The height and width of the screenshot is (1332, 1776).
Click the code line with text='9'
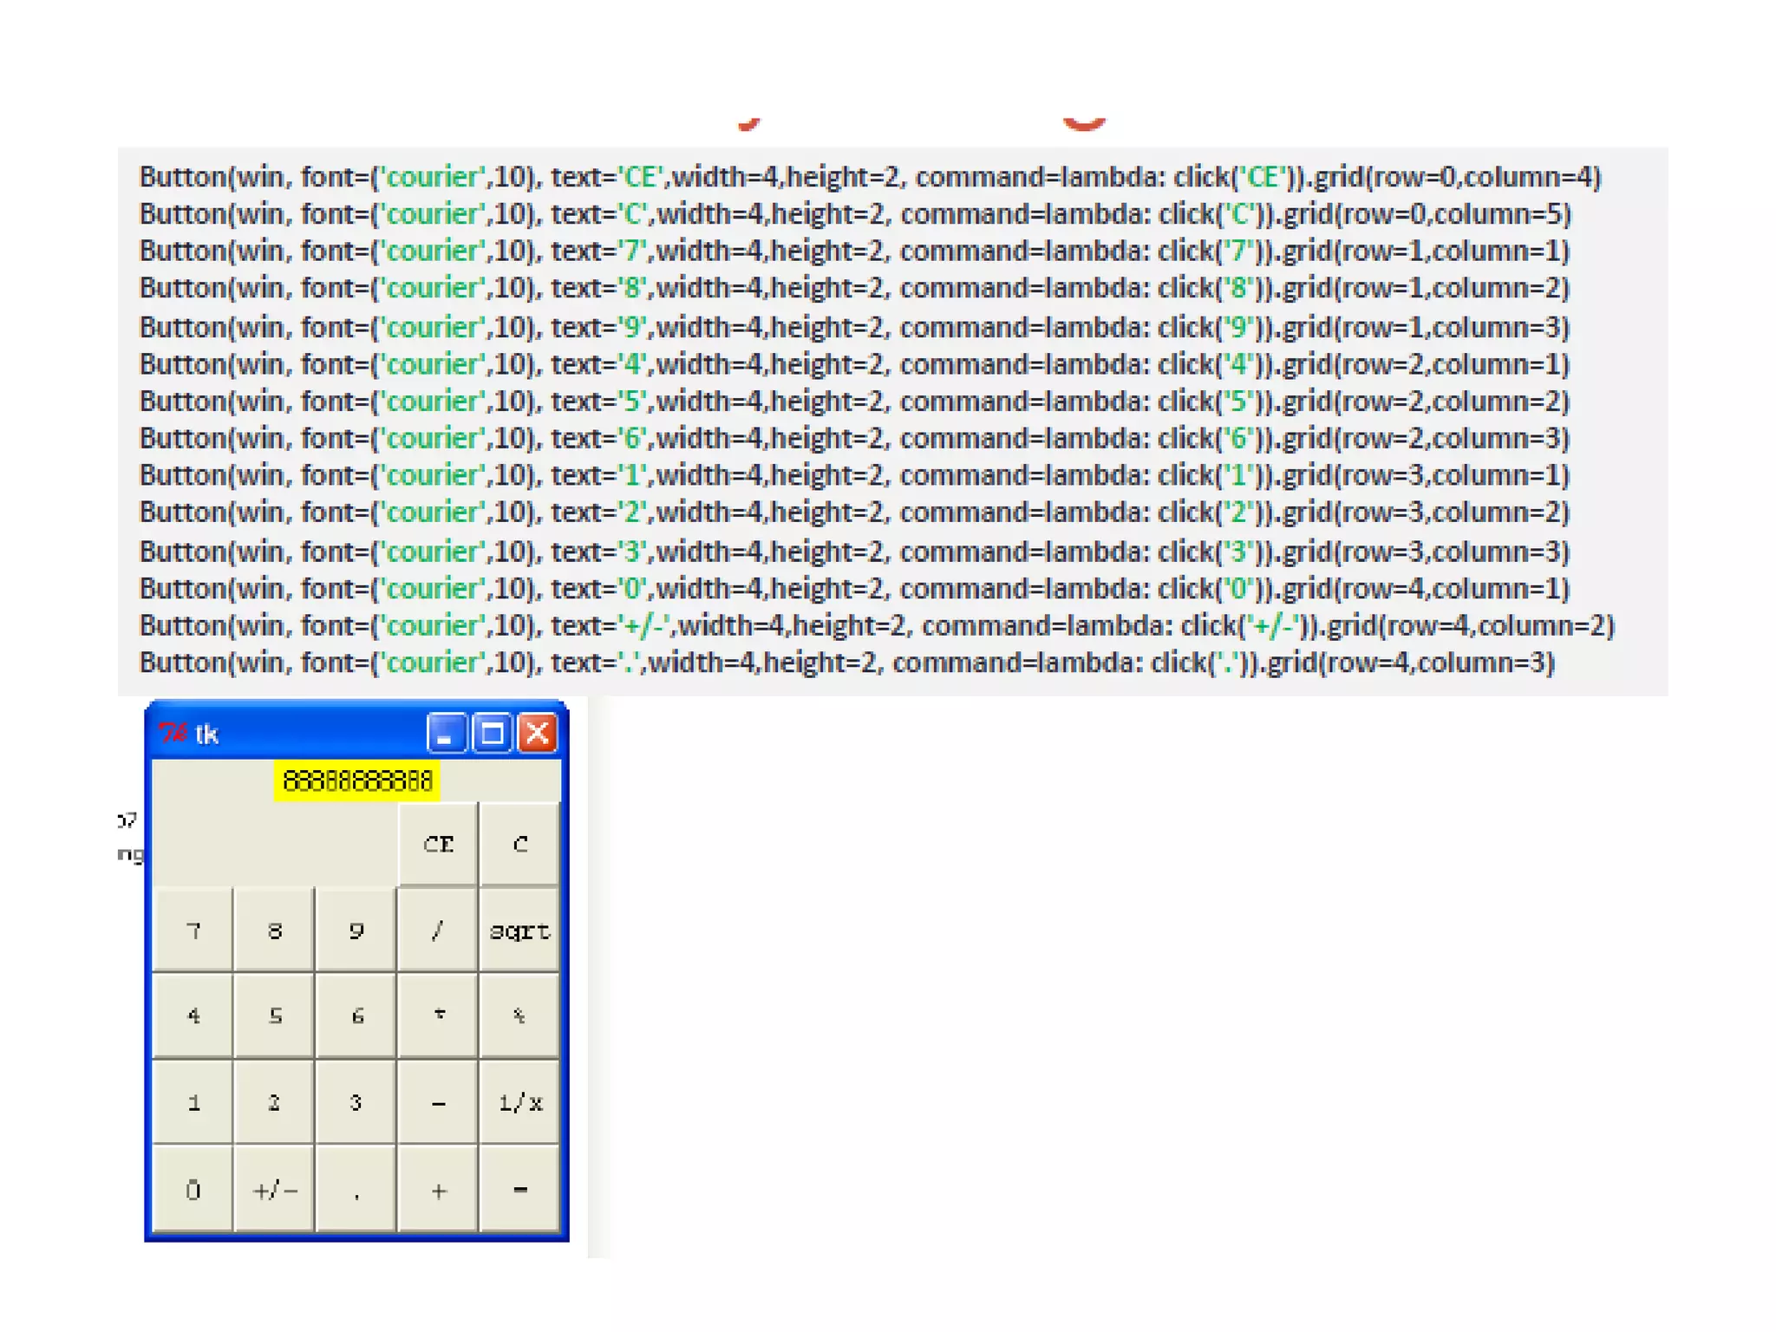pos(855,327)
